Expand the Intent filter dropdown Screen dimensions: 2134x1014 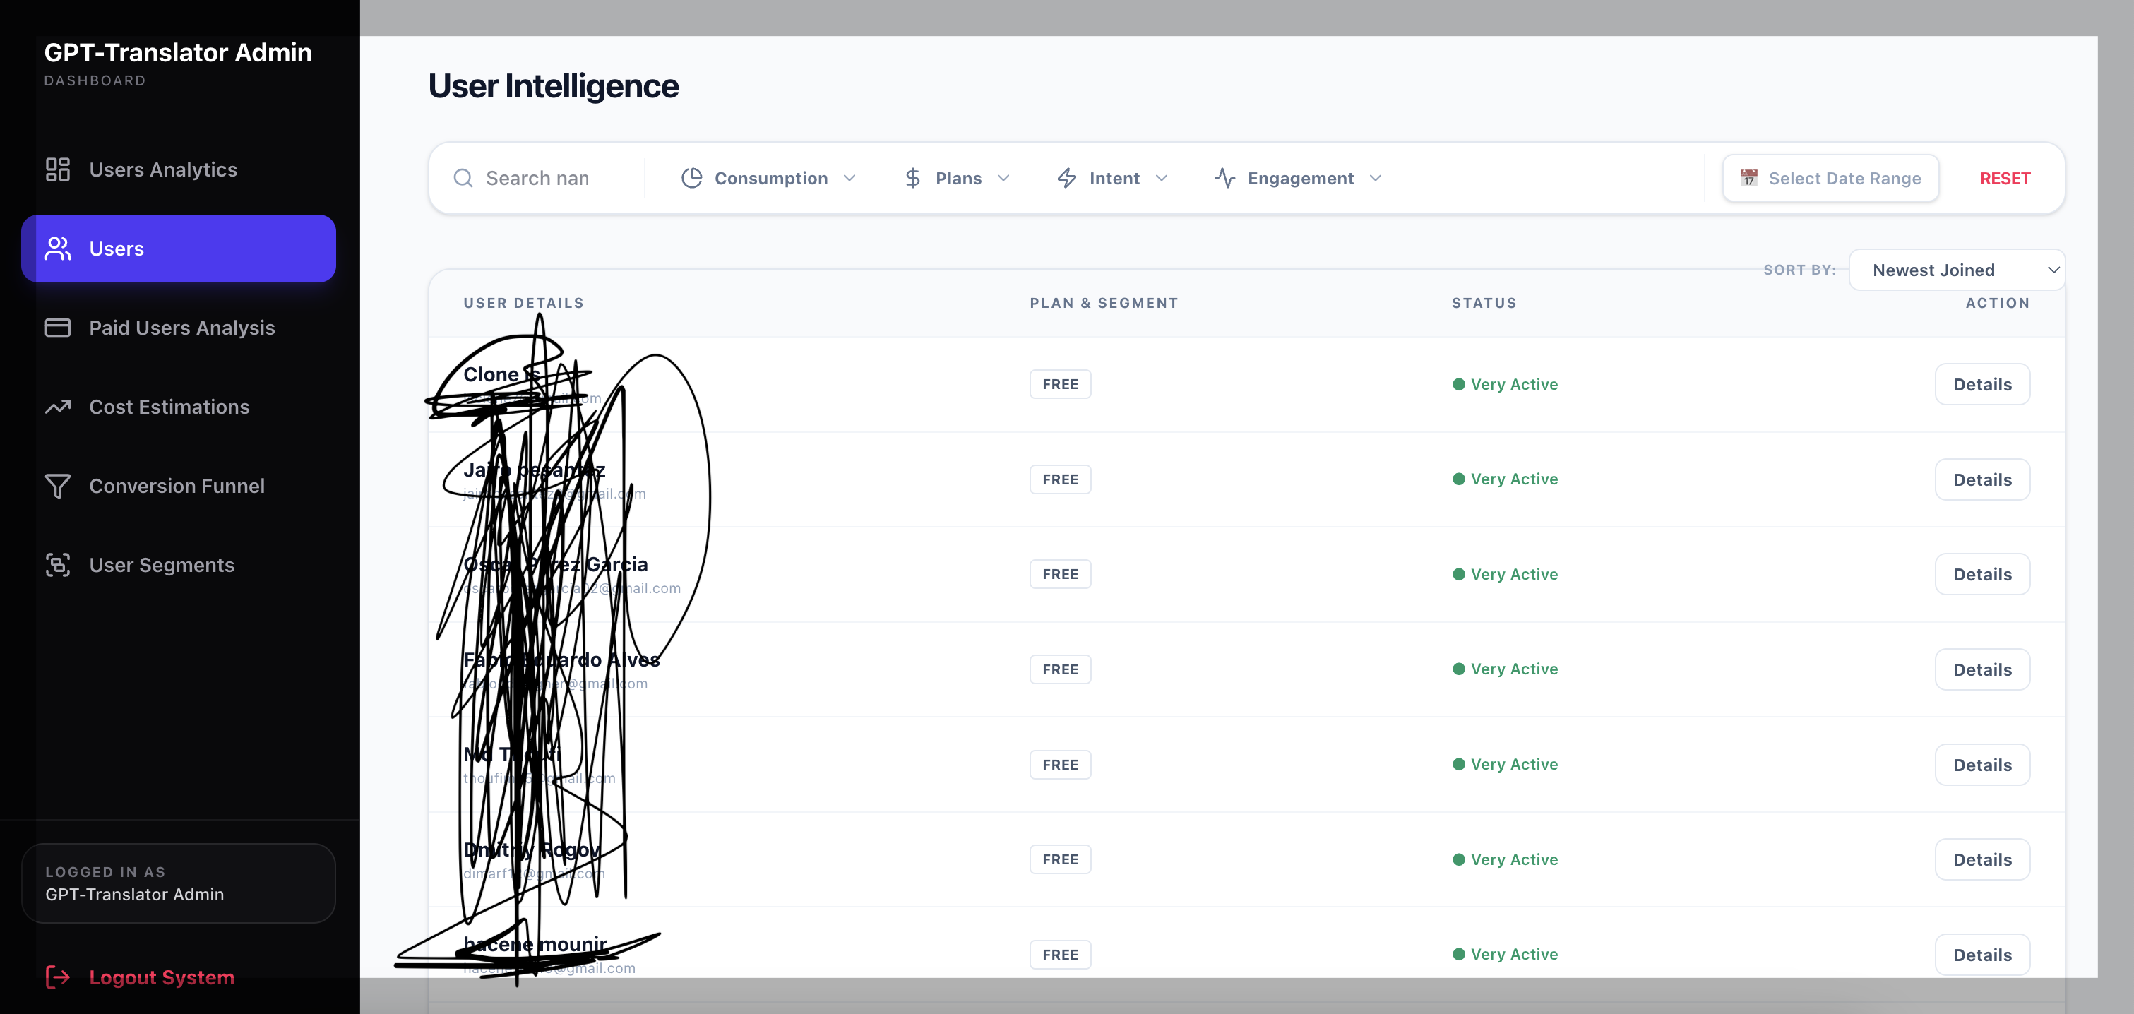pos(1113,178)
